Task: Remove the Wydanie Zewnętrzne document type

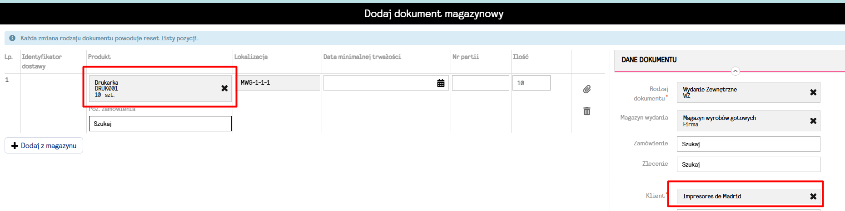Action: coord(813,92)
